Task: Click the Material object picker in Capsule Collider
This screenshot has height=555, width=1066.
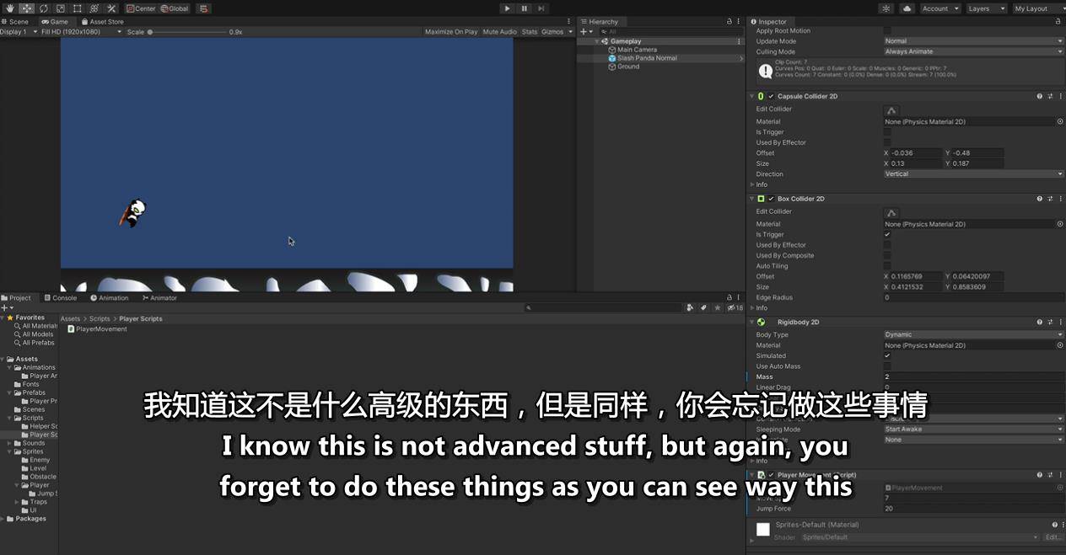Action: pos(1060,122)
